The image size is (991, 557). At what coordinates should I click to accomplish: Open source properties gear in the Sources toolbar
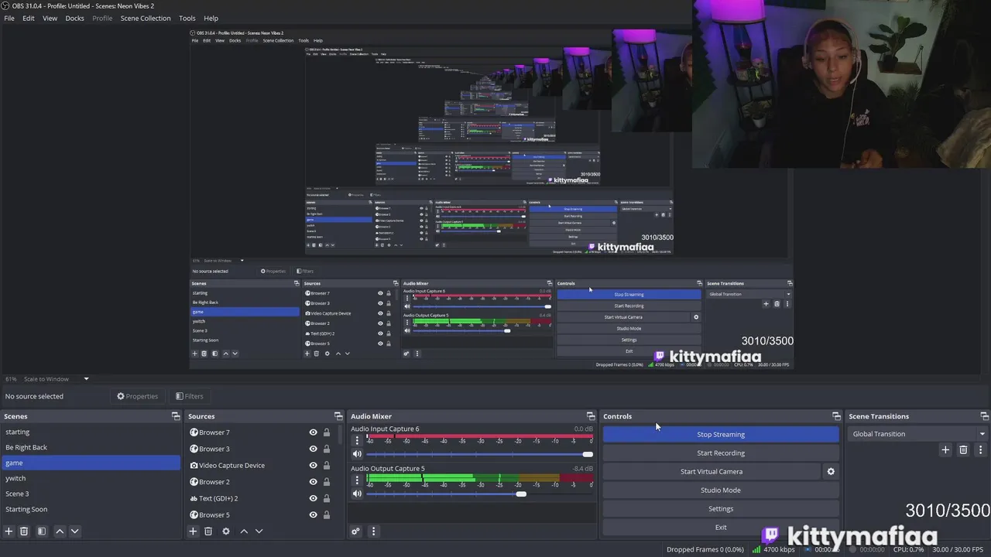(x=226, y=531)
